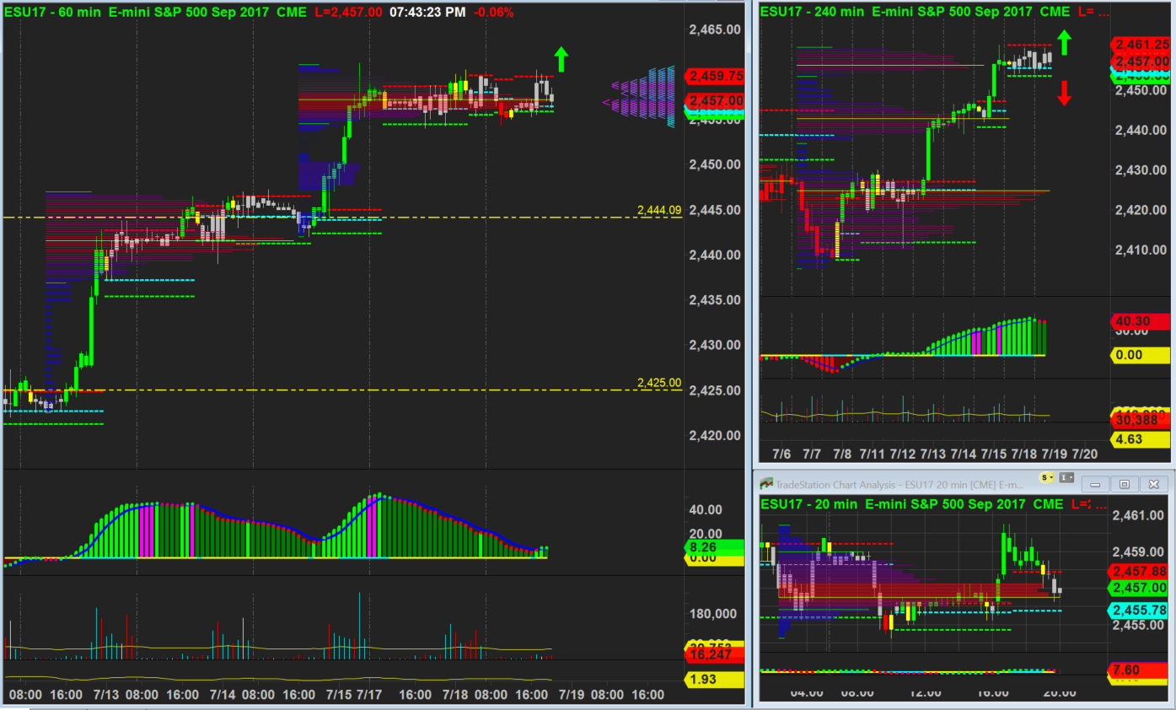The height and width of the screenshot is (710, 1176).
Task: Select the green up arrow on the 60 min chart
Action: 561,59
